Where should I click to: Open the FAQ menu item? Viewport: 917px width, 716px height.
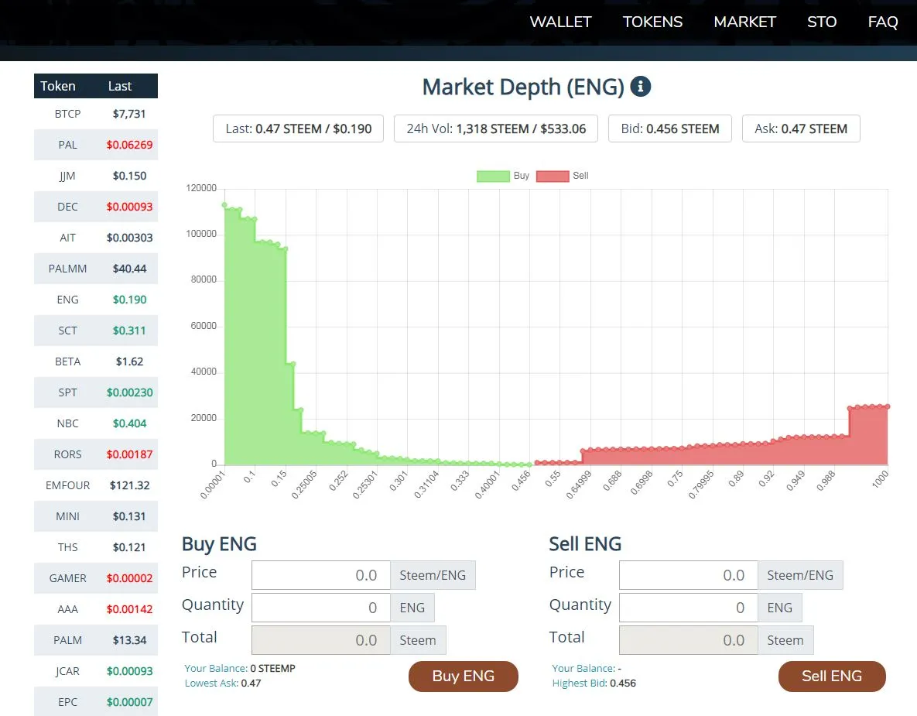click(x=882, y=22)
